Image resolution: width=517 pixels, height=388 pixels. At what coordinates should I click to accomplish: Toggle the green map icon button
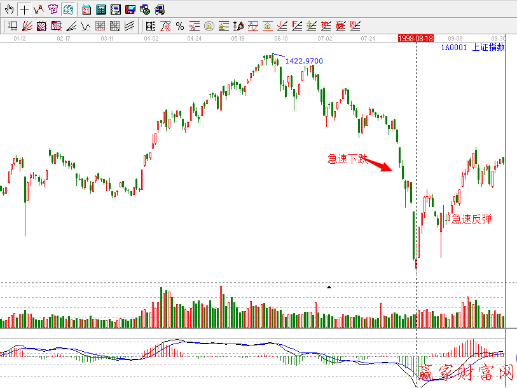[67, 10]
